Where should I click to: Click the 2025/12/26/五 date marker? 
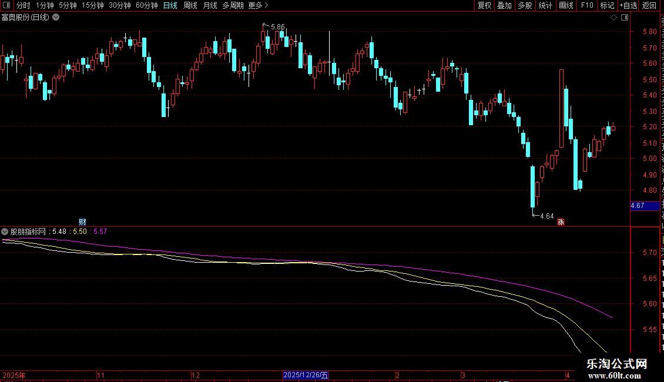pyautogui.click(x=306, y=375)
